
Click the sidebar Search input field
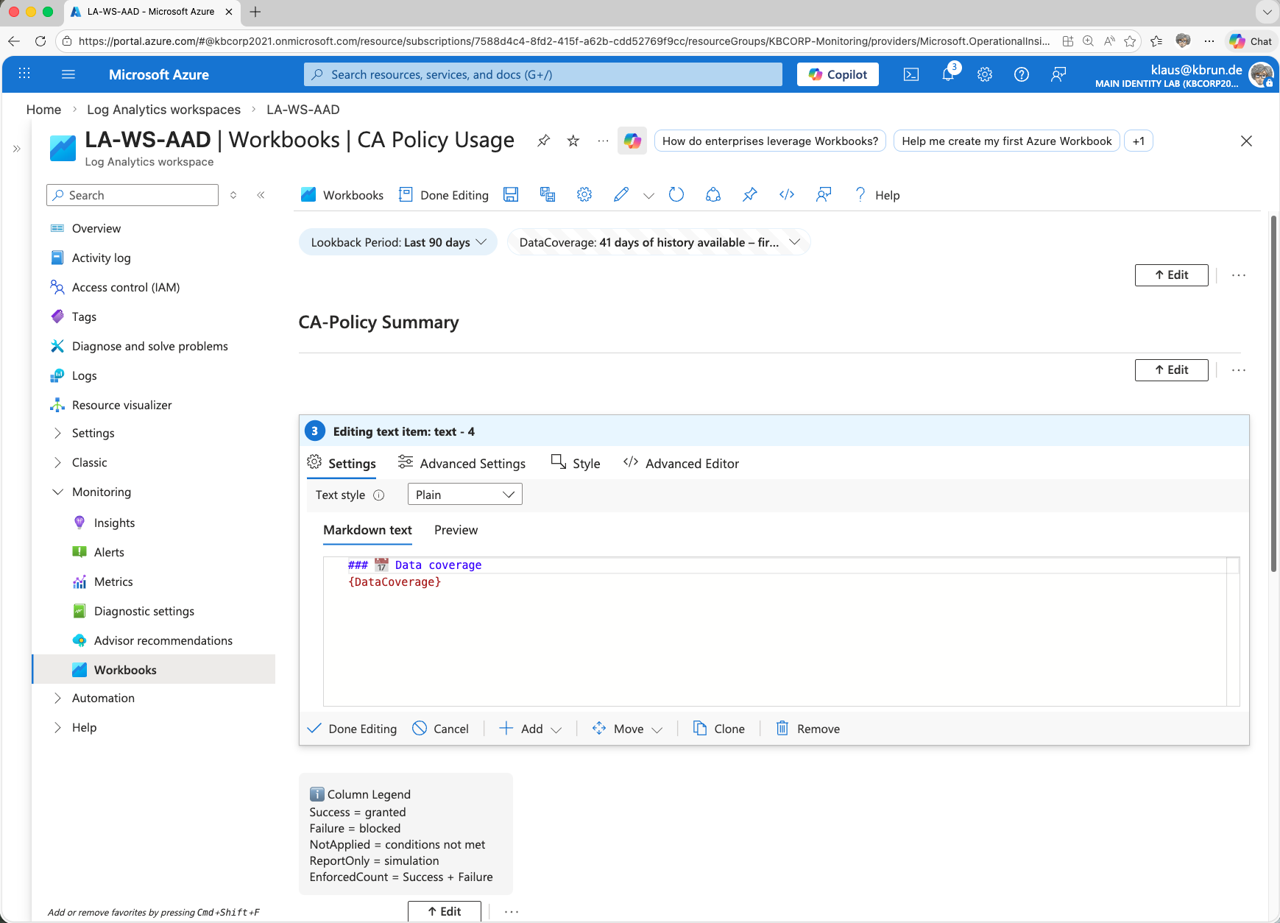click(x=133, y=195)
